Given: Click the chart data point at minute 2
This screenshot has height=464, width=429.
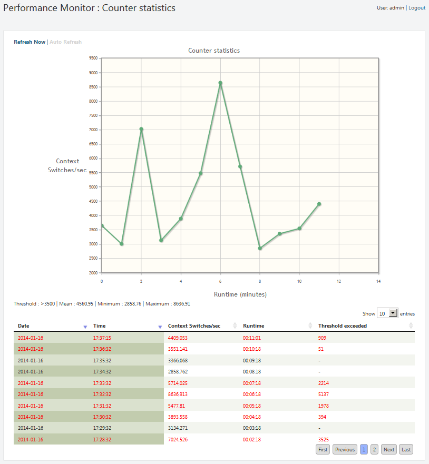Looking at the screenshot, I should coord(141,129).
